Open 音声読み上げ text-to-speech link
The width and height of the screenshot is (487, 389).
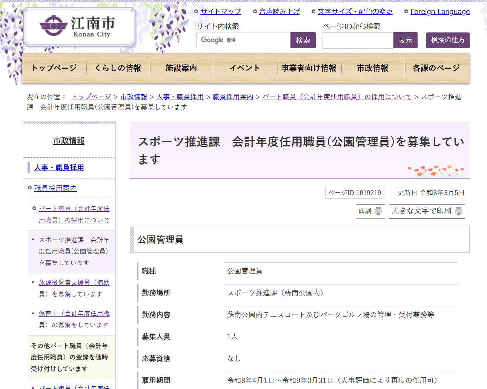coord(279,12)
